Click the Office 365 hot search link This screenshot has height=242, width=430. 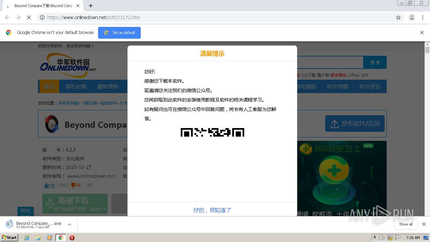(358, 75)
